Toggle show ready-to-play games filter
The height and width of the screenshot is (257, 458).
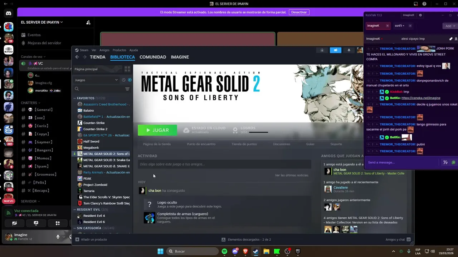coord(130,80)
